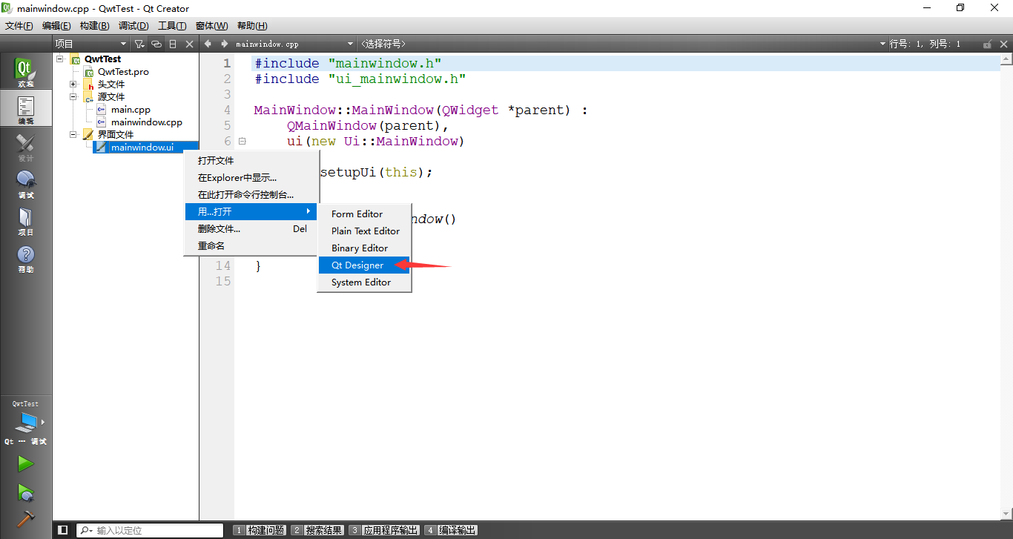
Task: Show the 编译输出 output pane
Action: tap(451, 530)
